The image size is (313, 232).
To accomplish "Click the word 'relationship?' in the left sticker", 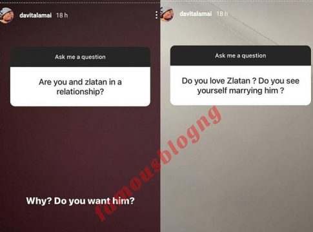I will (80, 92).
